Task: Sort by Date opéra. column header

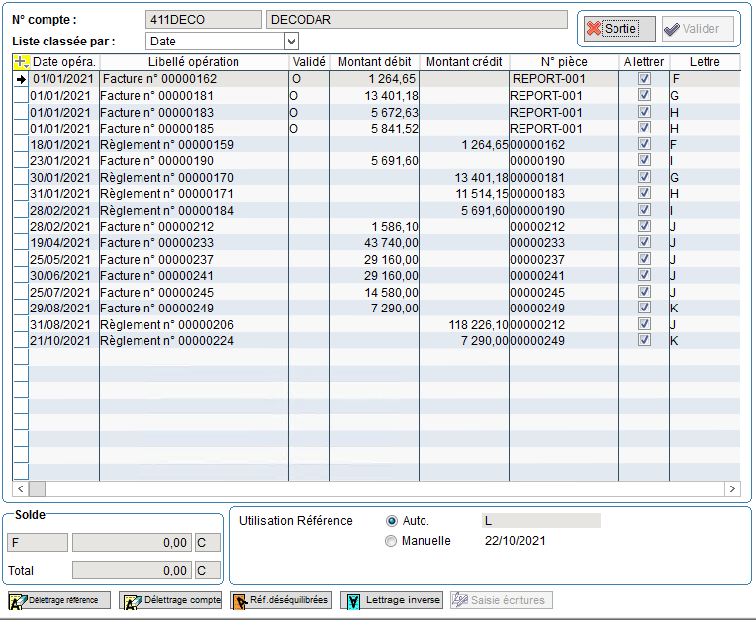Action: click(x=63, y=62)
